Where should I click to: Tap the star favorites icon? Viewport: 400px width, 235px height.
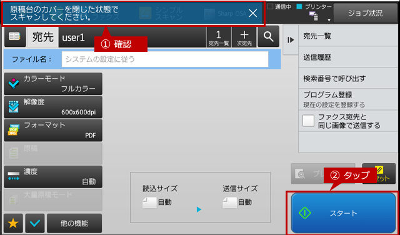[x=13, y=223]
